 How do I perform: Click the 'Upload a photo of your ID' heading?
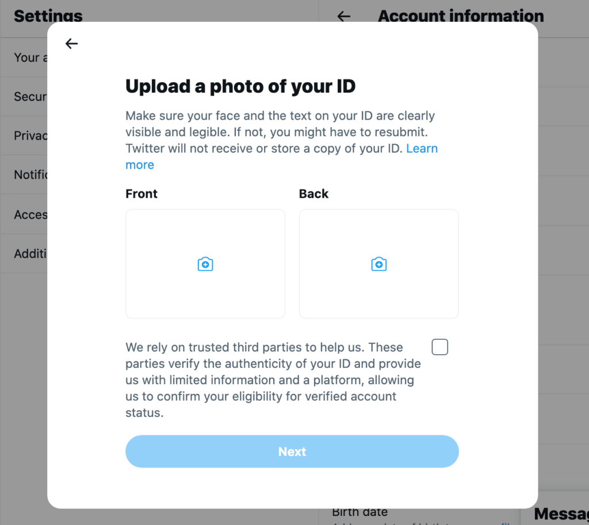coord(240,86)
